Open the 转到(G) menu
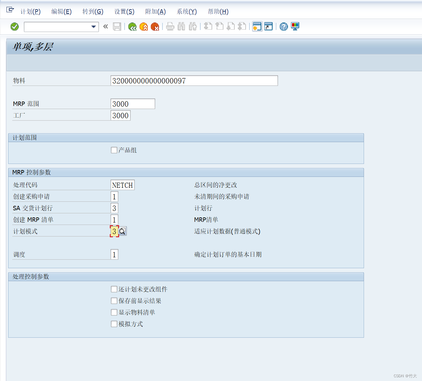The width and height of the screenshot is (422, 381). point(93,11)
